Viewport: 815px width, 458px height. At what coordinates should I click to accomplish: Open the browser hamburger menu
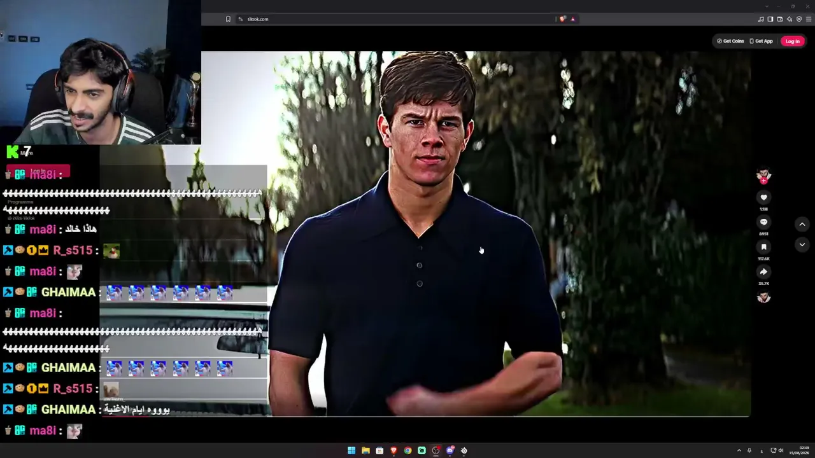pyautogui.click(x=809, y=19)
